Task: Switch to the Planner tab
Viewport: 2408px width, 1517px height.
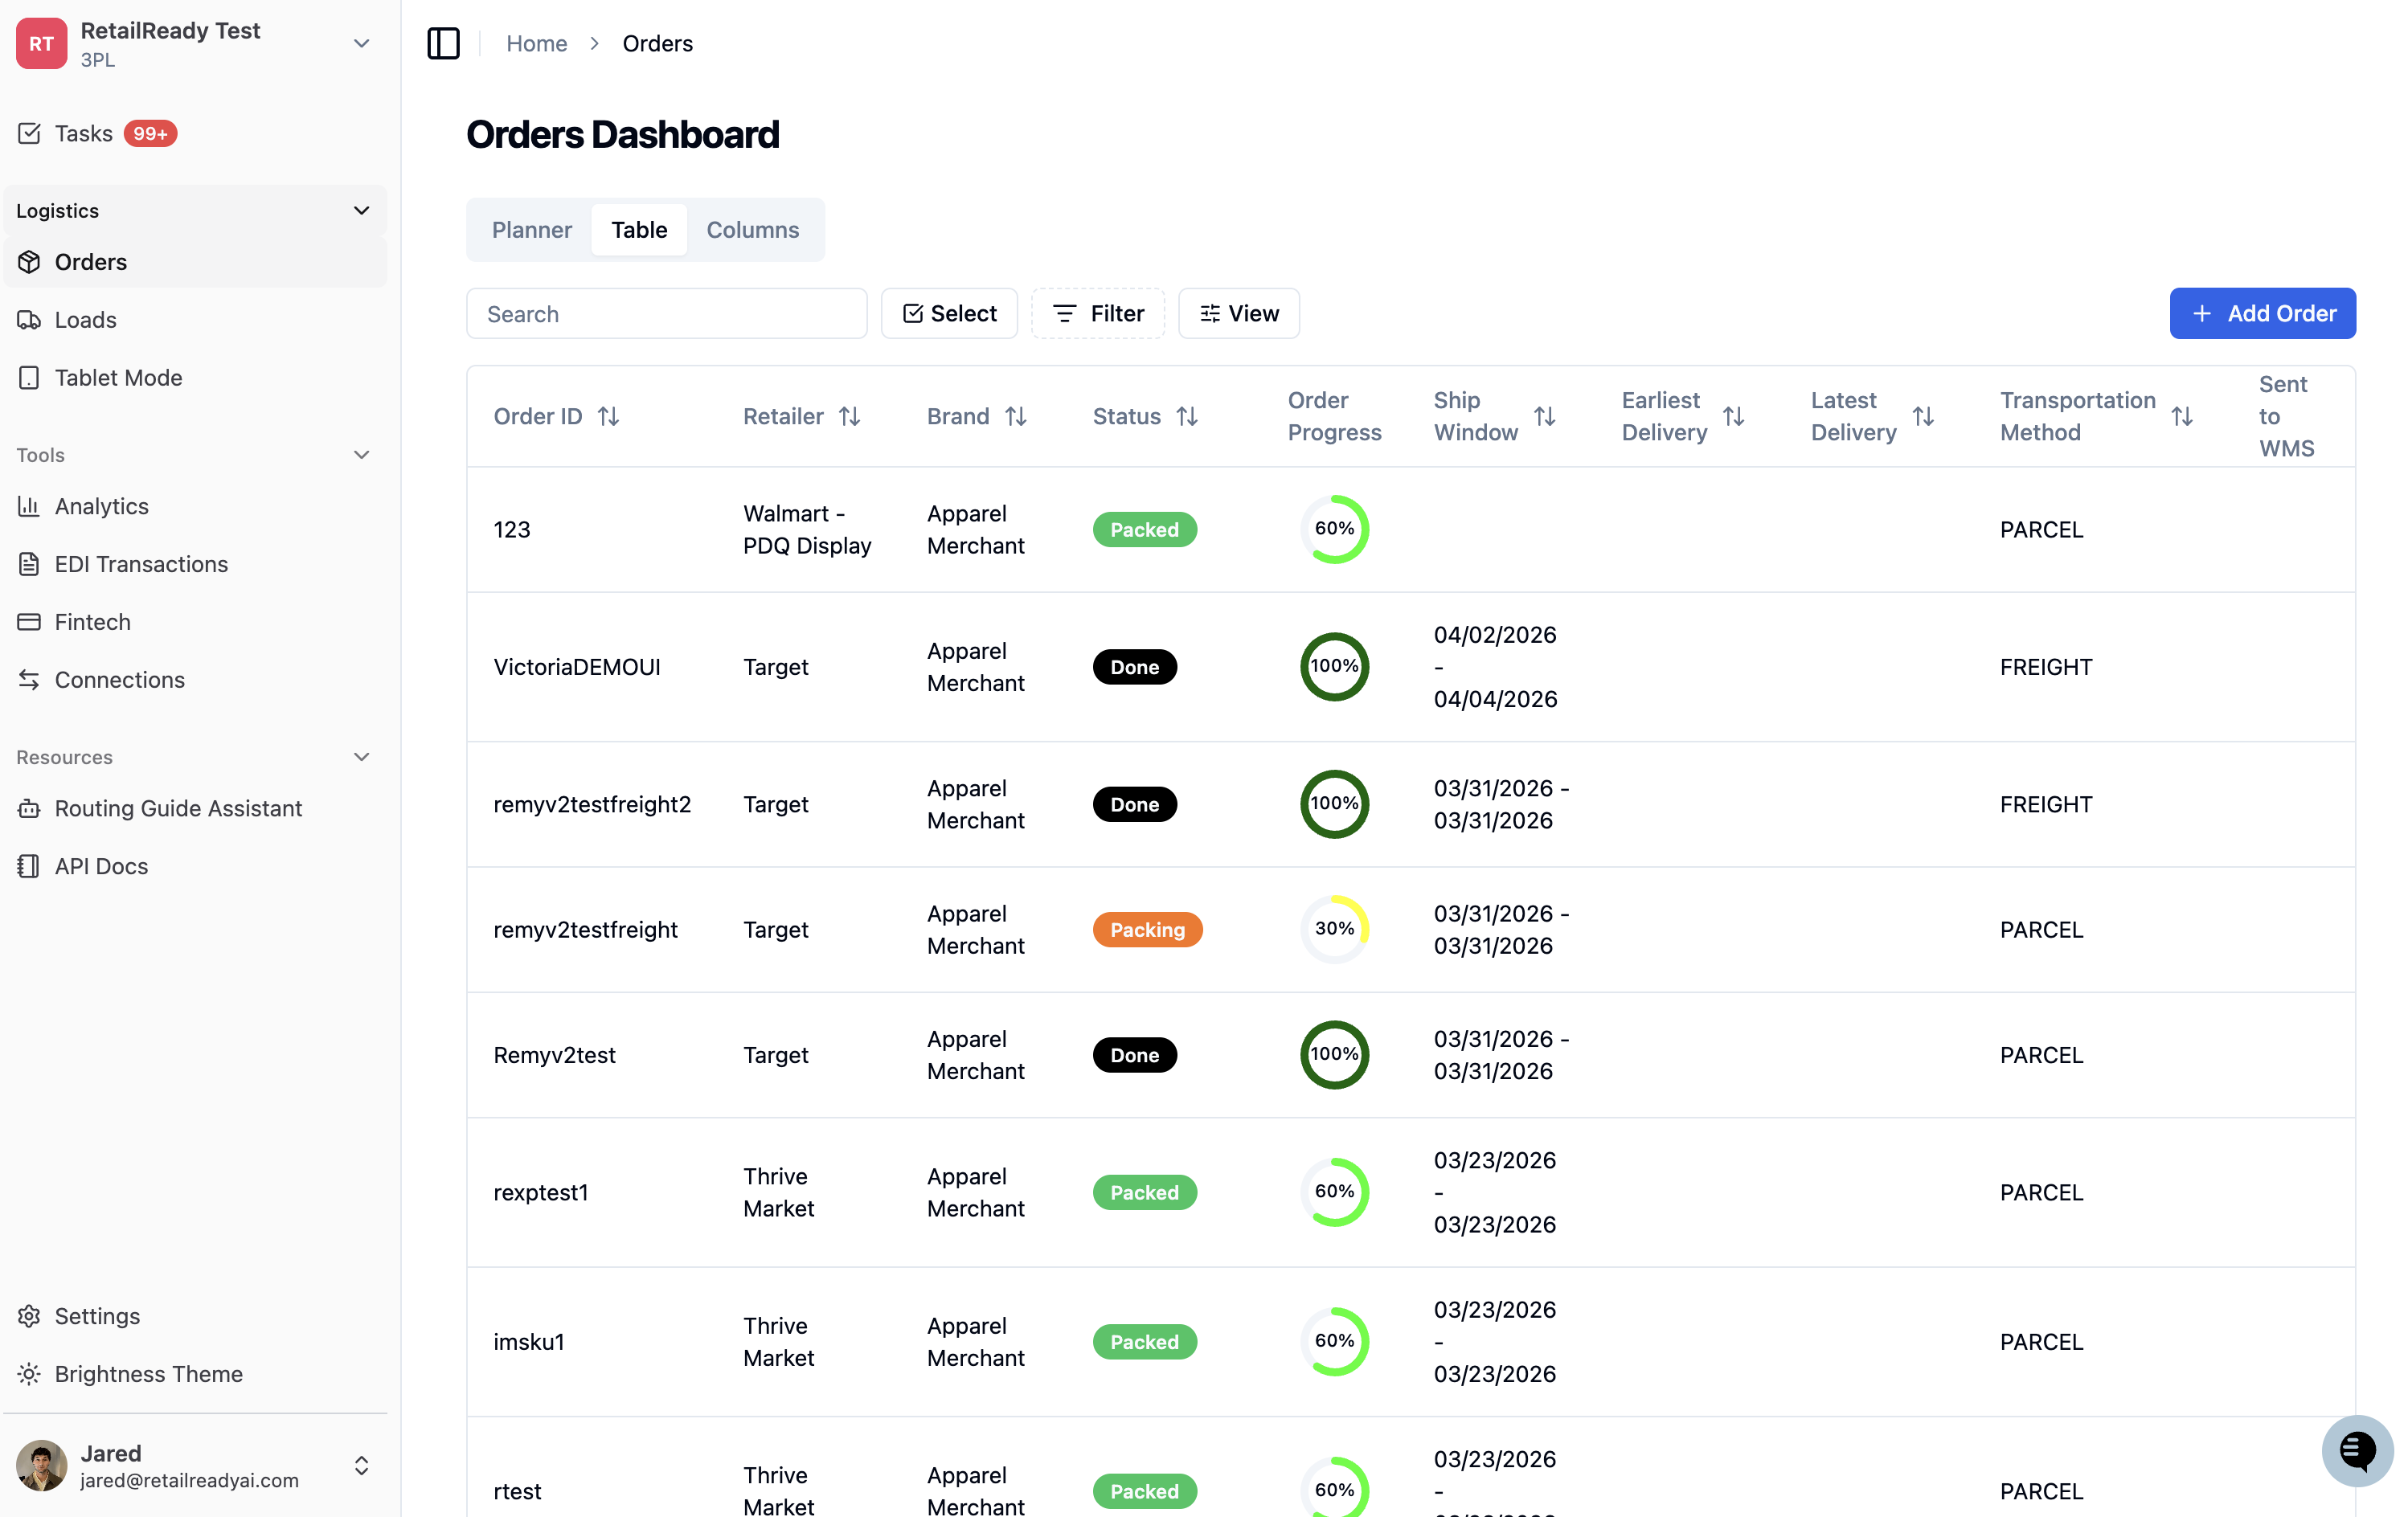Action: tap(532, 230)
